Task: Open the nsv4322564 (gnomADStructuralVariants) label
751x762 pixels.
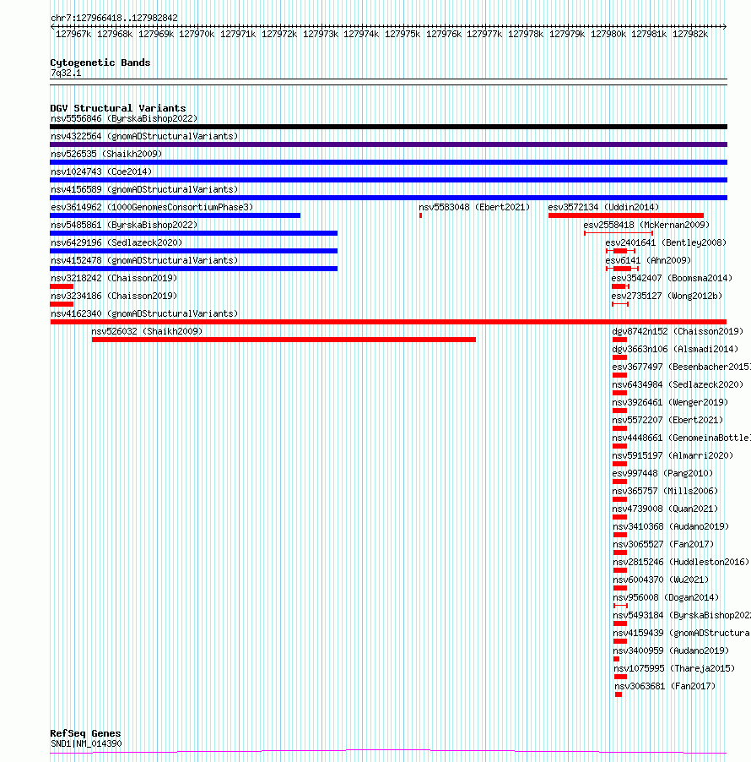Action: tap(144, 137)
